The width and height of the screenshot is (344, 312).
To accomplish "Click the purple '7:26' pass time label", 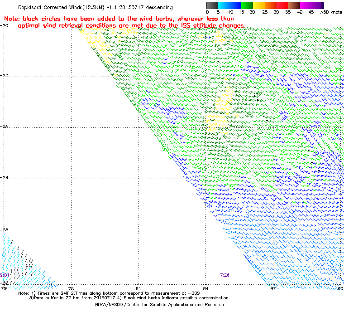I will point(225,275).
